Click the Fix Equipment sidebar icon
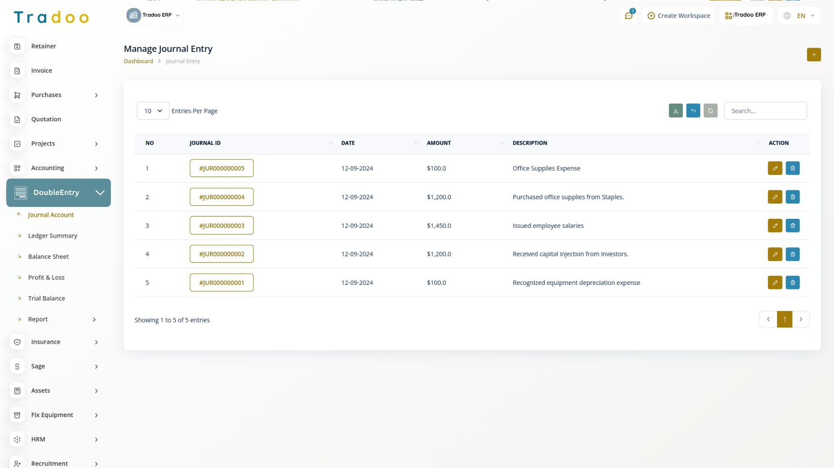 (x=17, y=415)
